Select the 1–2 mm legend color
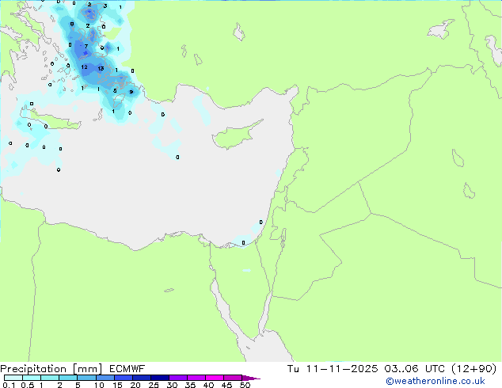The width and height of the screenshot is (502, 388). (50, 378)
